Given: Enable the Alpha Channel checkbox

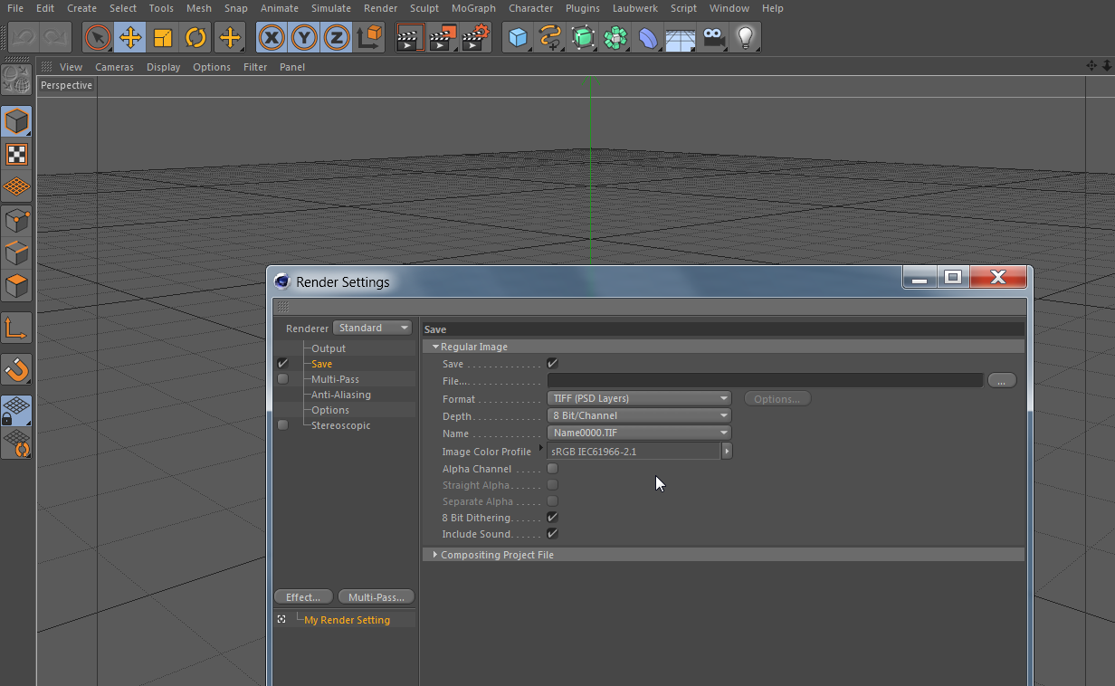Looking at the screenshot, I should click(552, 469).
